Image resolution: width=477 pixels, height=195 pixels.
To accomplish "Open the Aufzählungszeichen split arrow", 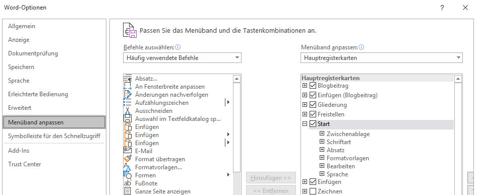I will (x=227, y=102).
